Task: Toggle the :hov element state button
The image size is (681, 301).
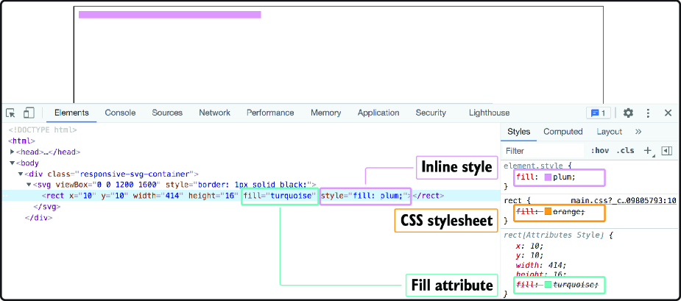Action: tap(600, 151)
